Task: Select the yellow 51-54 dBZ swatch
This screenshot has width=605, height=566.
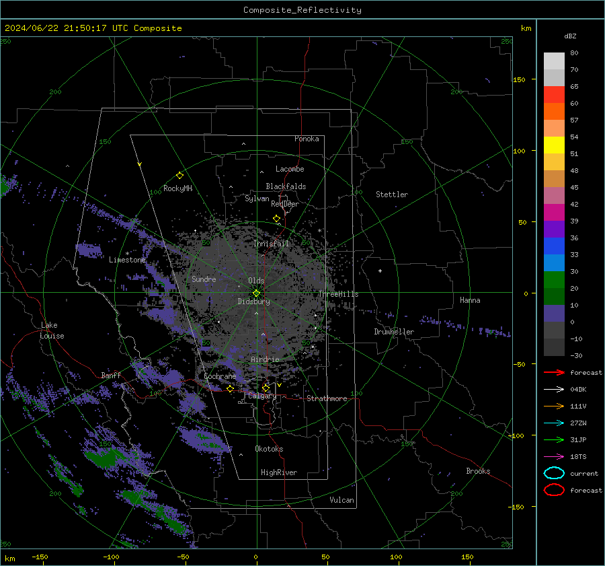Action: click(x=554, y=145)
